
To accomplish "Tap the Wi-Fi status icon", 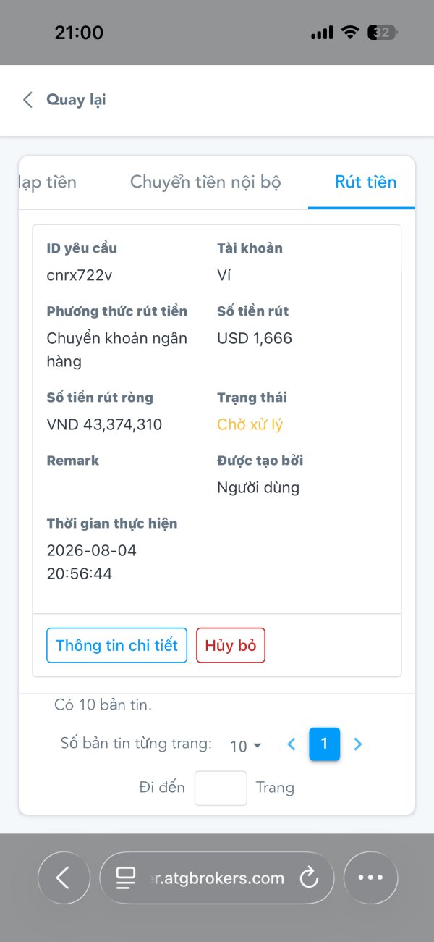I will point(351,33).
